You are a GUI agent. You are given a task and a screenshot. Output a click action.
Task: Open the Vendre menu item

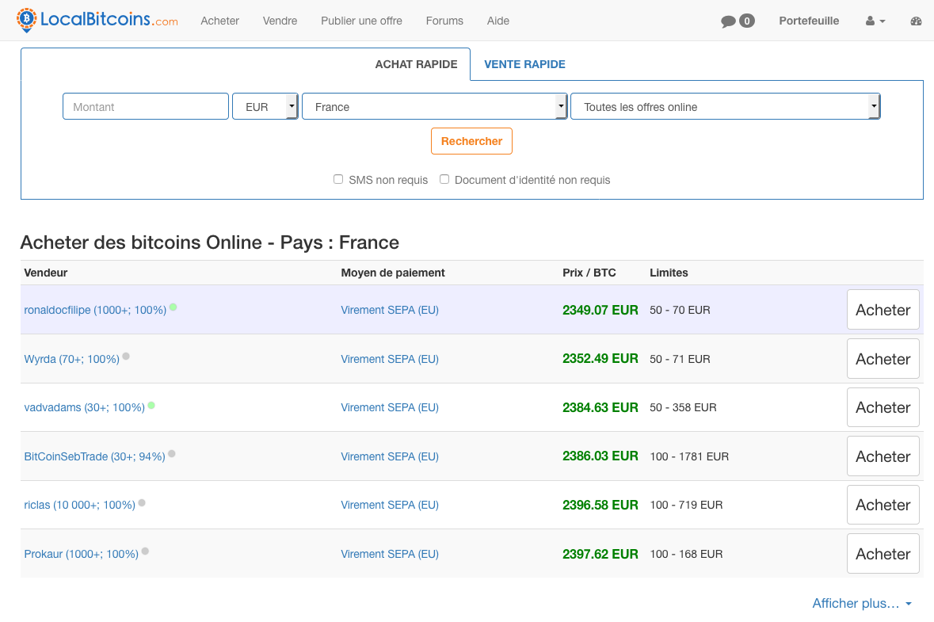[280, 21]
